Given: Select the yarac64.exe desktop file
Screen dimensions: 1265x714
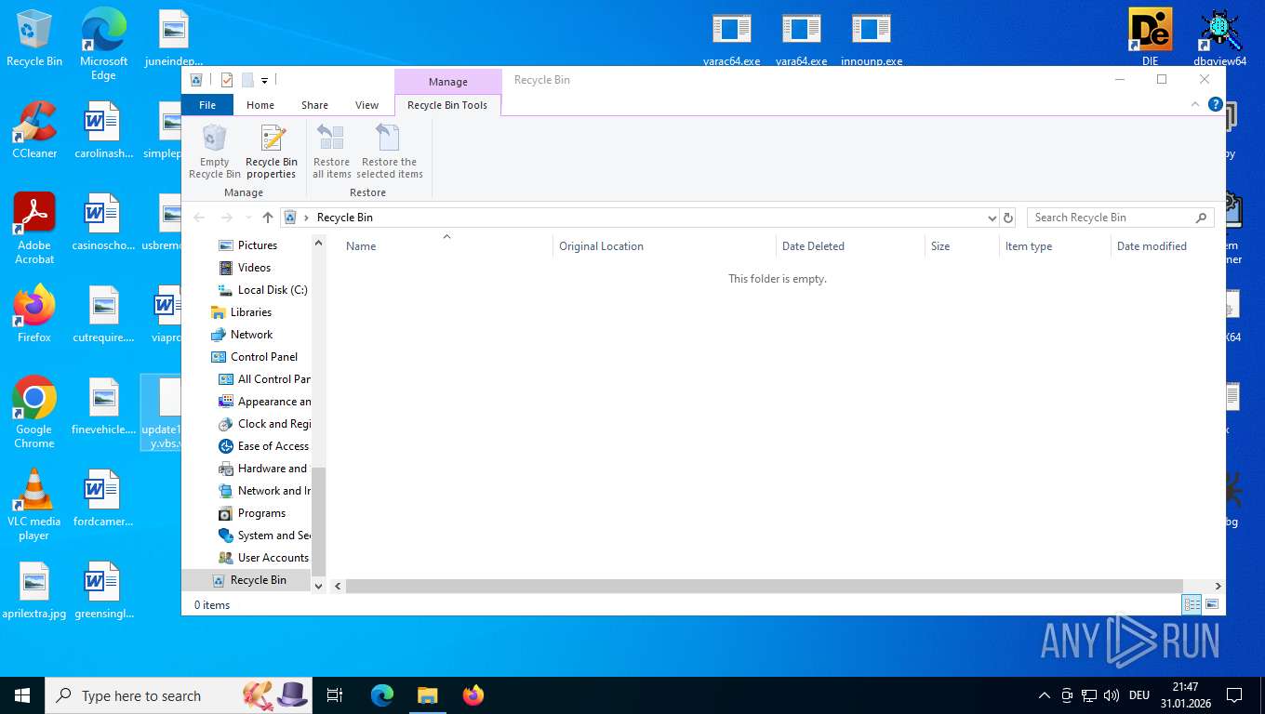Looking at the screenshot, I should pos(732,37).
